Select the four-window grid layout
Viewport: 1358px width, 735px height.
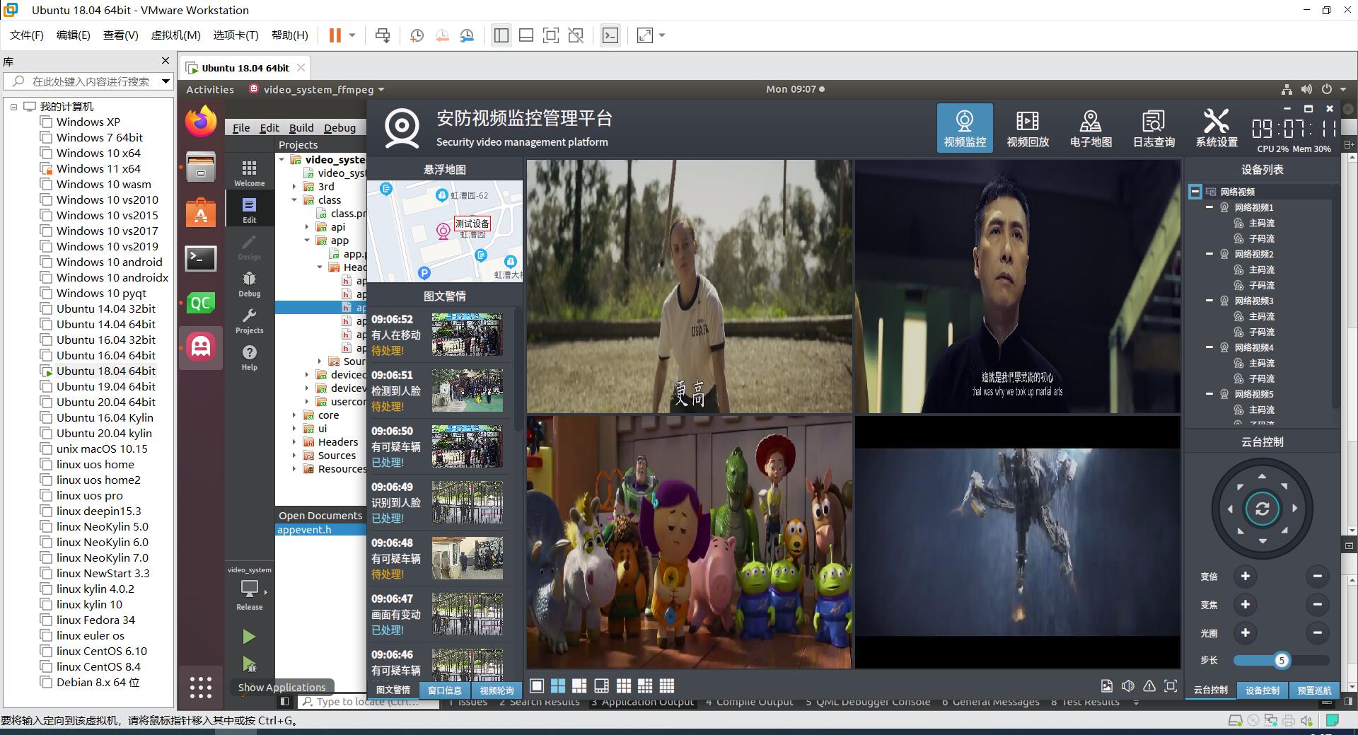pyautogui.click(x=558, y=686)
